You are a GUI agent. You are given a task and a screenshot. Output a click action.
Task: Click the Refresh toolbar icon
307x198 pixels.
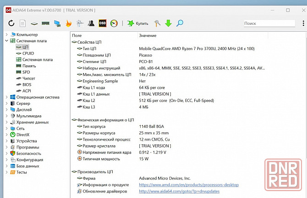click(x=11, y=23)
